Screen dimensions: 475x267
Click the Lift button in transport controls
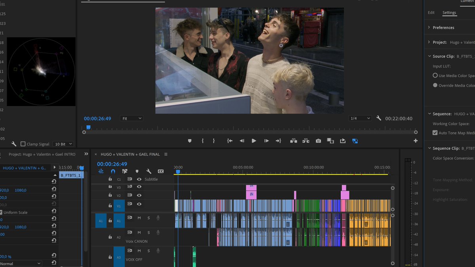coord(293,141)
